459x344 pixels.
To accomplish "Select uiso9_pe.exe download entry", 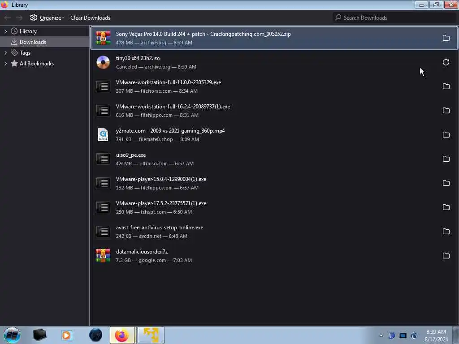I will pyautogui.click(x=274, y=159).
